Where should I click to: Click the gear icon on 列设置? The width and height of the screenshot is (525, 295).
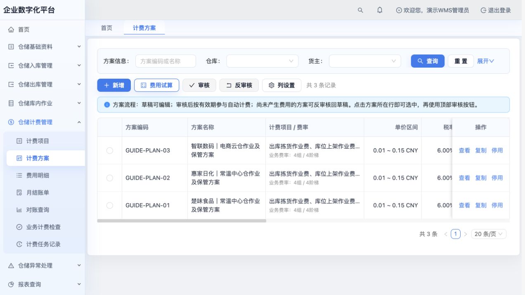[272, 85]
